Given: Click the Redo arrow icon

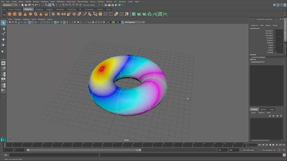Looking at the screenshot, I should (x=36, y=5).
